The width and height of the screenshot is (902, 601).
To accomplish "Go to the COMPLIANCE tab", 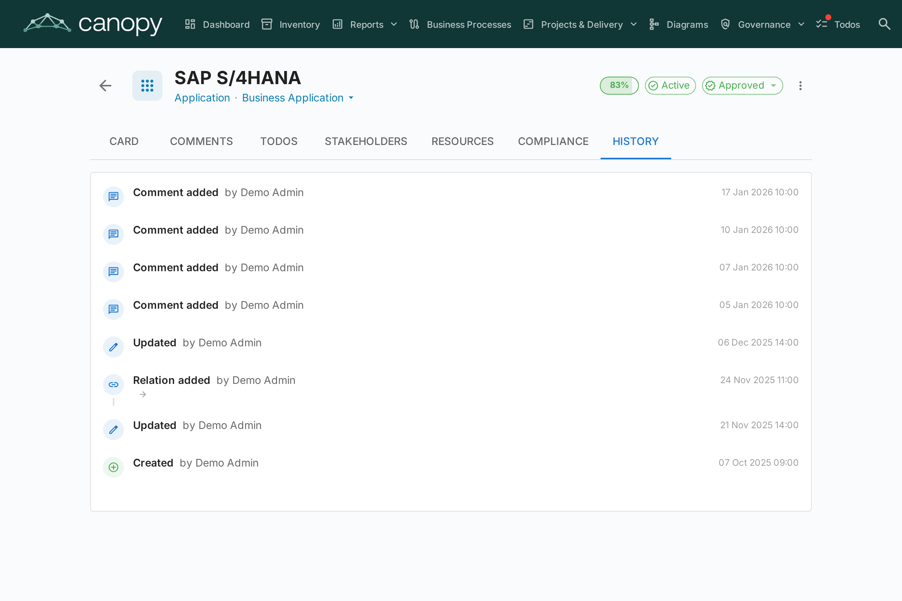I will [x=553, y=142].
